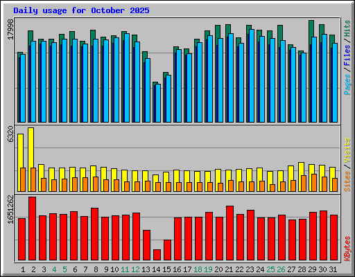Click day 29 on the x-axis

click(x=312, y=269)
